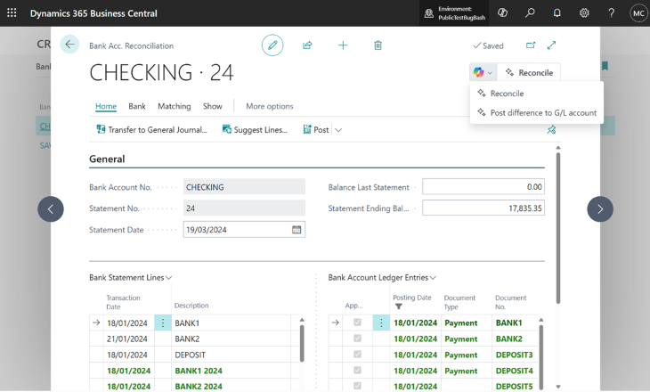Toggle Applied checkbox for DEPOSIT4 ledger entry
This screenshot has width=650, height=392.
click(357, 370)
